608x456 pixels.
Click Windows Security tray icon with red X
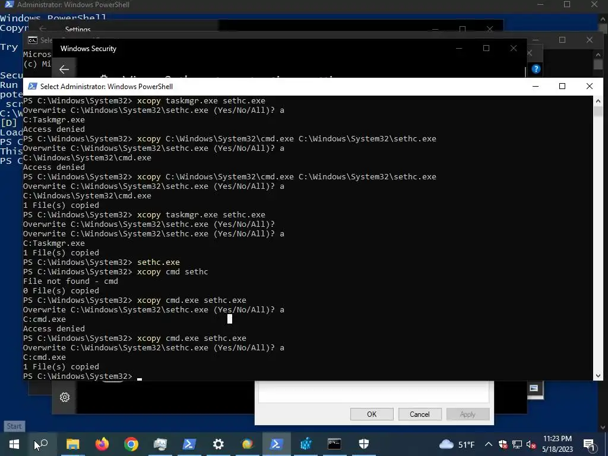pos(503,444)
